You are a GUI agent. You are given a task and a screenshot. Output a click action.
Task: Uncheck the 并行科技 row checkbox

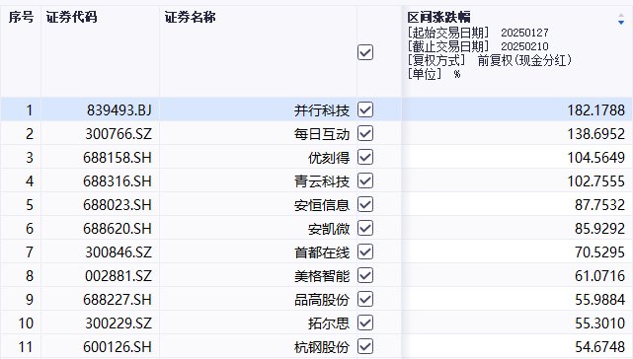[365, 109]
